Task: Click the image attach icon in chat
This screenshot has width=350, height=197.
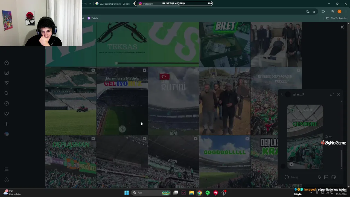Action: click(x=326, y=177)
